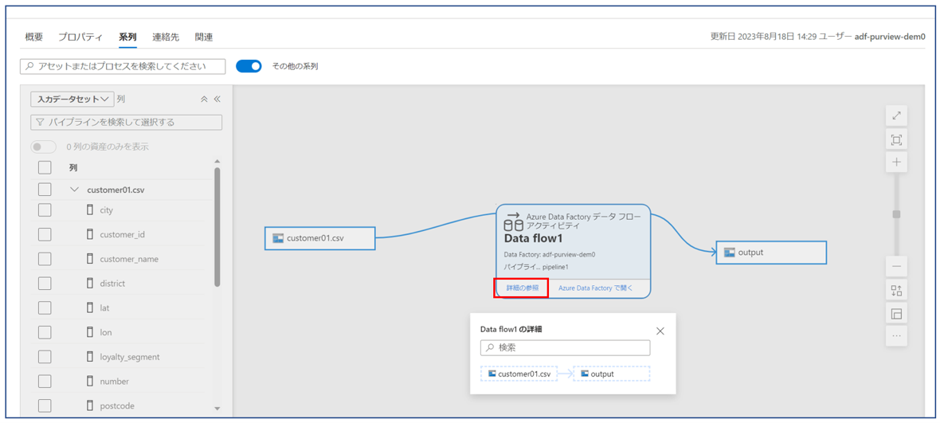Switch to the 連絡先 tab
Viewport: 940px width, 423px height.
pyautogui.click(x=166, y=37)
